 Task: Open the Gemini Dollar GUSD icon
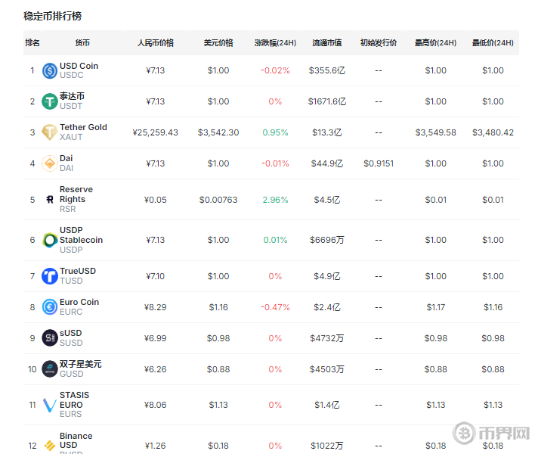click(50, 369)
